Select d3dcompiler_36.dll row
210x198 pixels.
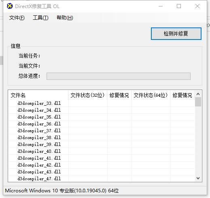(102, 124)
